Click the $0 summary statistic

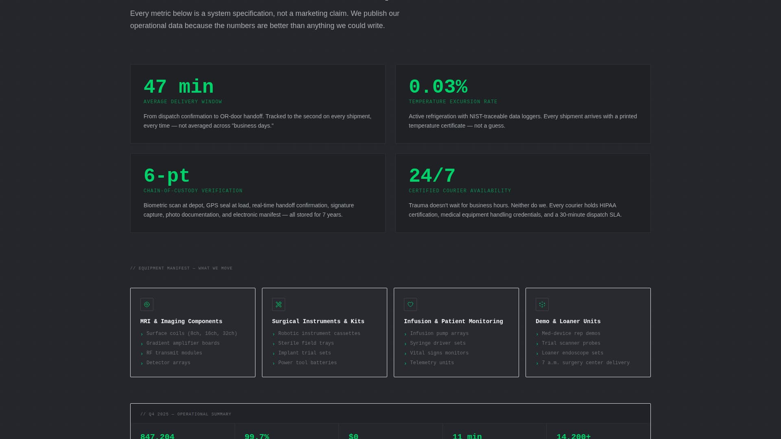(x=353, y=436)
